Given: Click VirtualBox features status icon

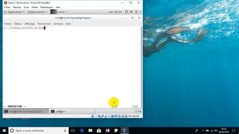Looking at the screenshot, I should pos(119,116).
